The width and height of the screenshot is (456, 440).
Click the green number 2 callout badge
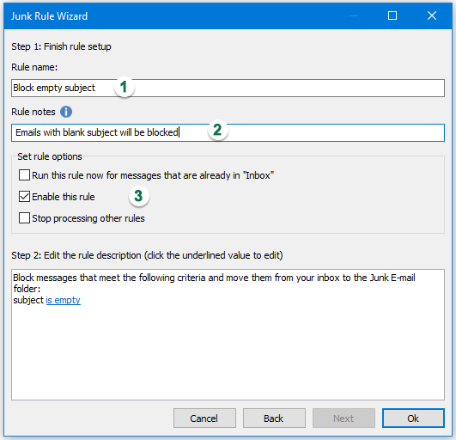[218, 130]
